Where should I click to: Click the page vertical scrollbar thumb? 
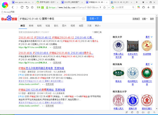pos(157,34)
